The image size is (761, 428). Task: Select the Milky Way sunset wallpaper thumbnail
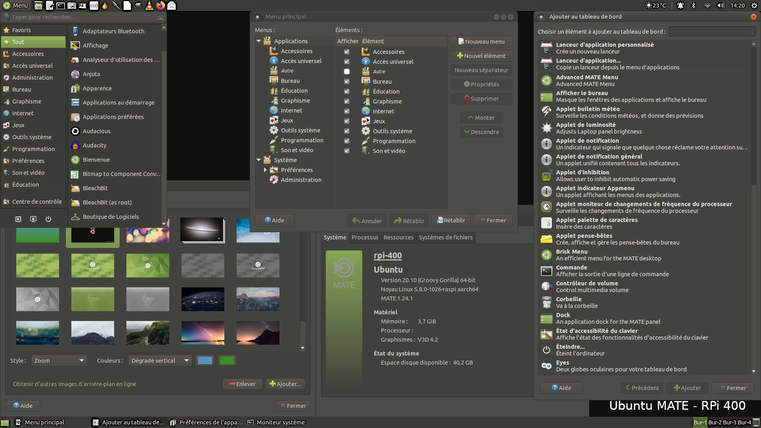203,333
